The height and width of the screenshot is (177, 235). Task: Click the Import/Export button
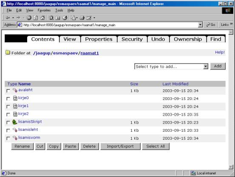[120, 147]
